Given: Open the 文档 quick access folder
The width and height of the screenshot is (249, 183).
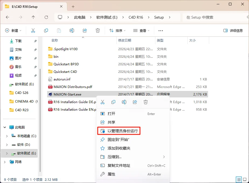Looking at the screenshot, I should (18, 50).
